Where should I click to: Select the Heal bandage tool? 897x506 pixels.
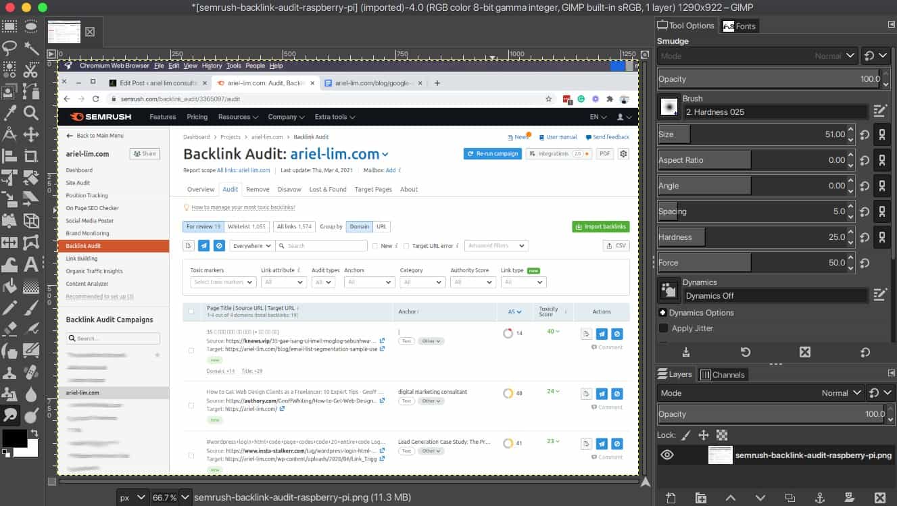click(31, 372)
